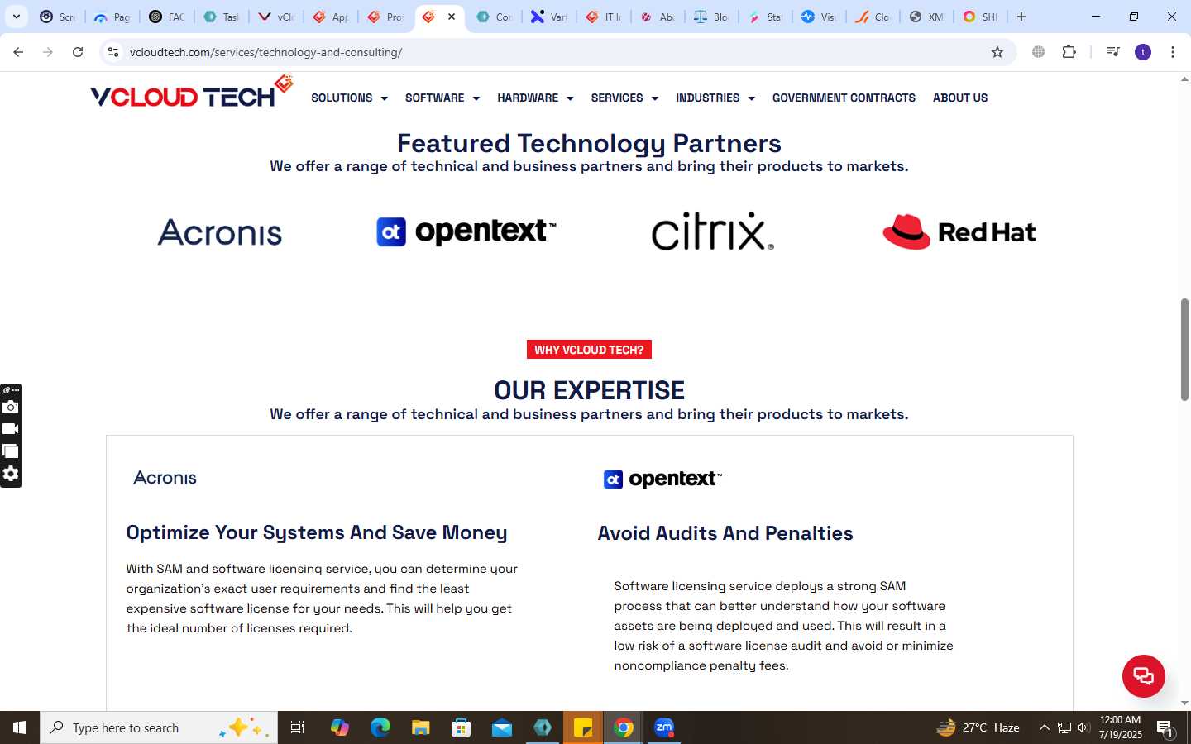The width and height of the screenshot is (1191, 744).
Task: Switch to the 'IT I' tab
Action: 604,17
